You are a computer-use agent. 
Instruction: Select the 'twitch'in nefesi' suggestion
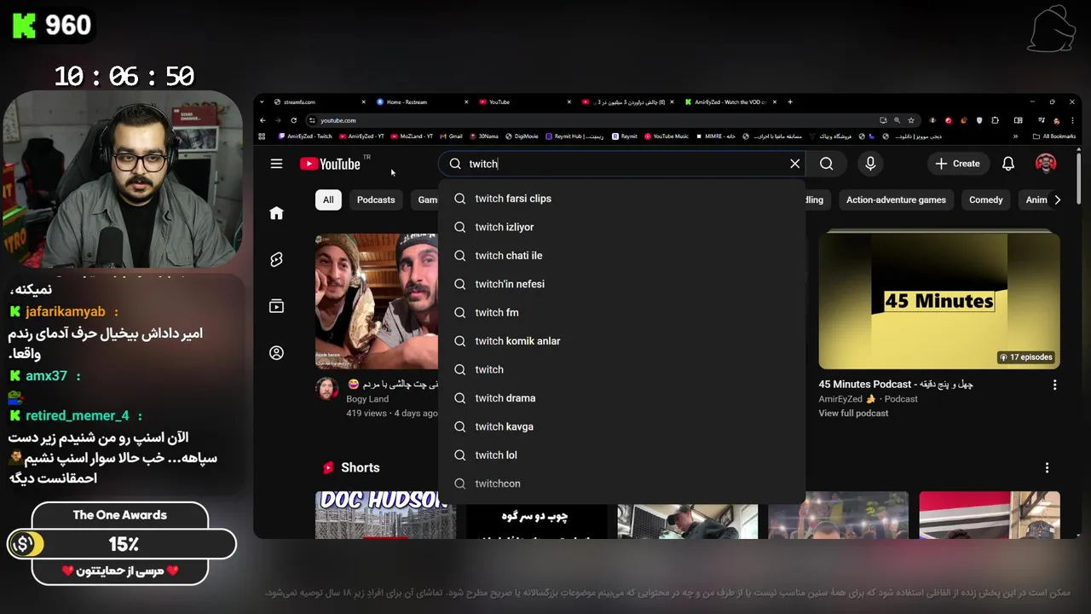621,284
